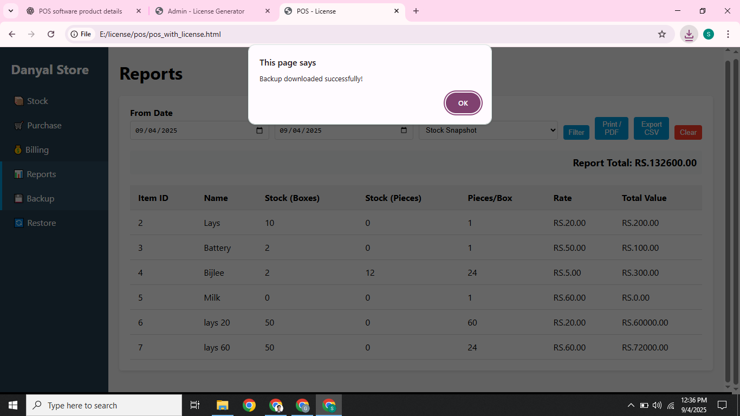Select Reports in the sidebar
Viewport: 740px width, 416px height.
[41, 174]
